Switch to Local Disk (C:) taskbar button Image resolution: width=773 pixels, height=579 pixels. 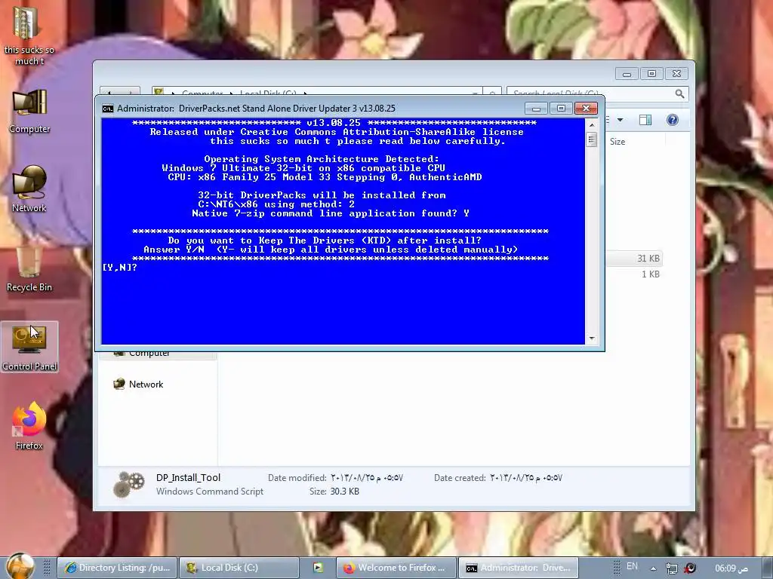[239, 568]
